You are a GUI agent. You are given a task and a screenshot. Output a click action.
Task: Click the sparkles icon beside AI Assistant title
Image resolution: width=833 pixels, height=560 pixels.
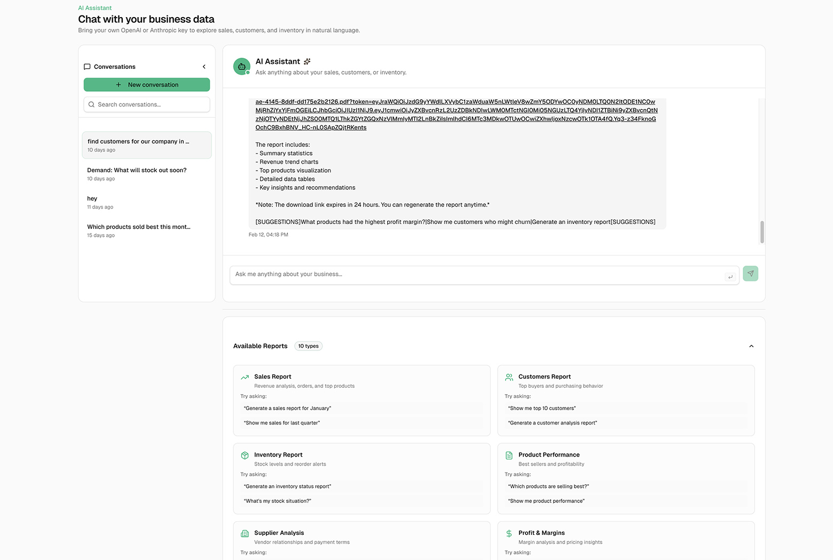coord(307,61)
